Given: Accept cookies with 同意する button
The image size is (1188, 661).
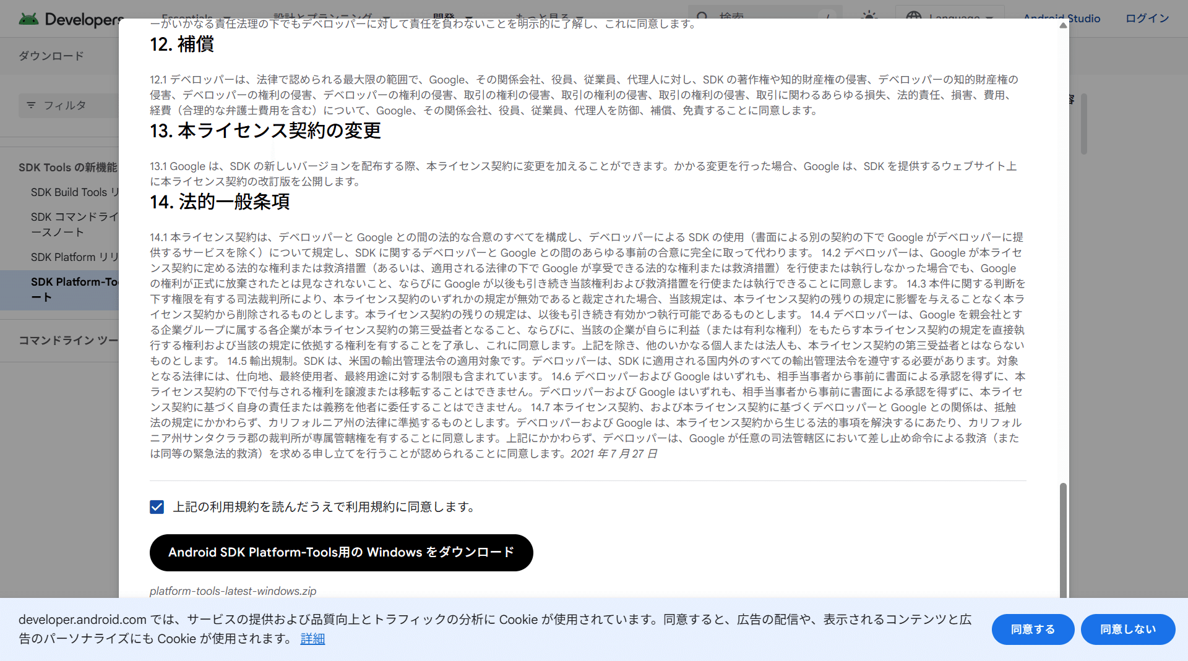Looking at the screenshot, I should tap(1033, 629).
